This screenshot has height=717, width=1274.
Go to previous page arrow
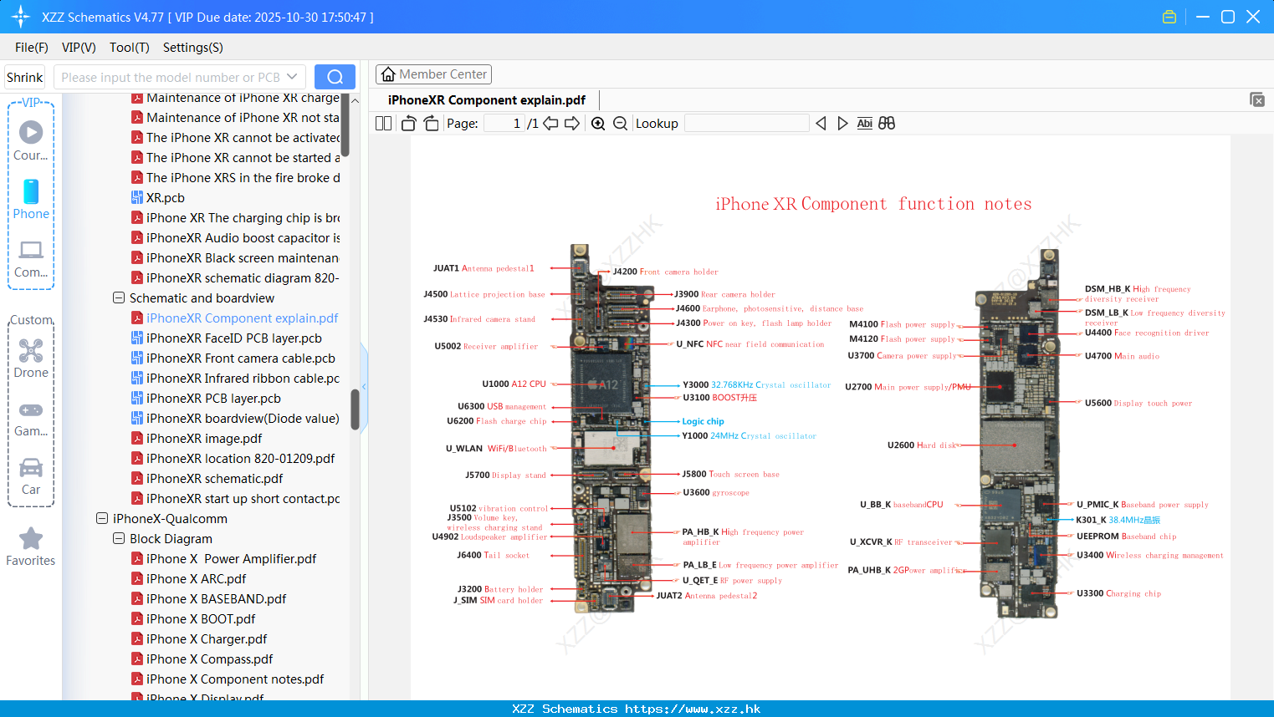pyautogui.click(x=550, y=124)
